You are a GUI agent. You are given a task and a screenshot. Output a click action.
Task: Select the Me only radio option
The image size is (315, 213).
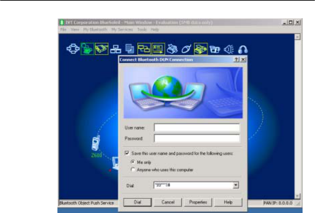[133, 162]
